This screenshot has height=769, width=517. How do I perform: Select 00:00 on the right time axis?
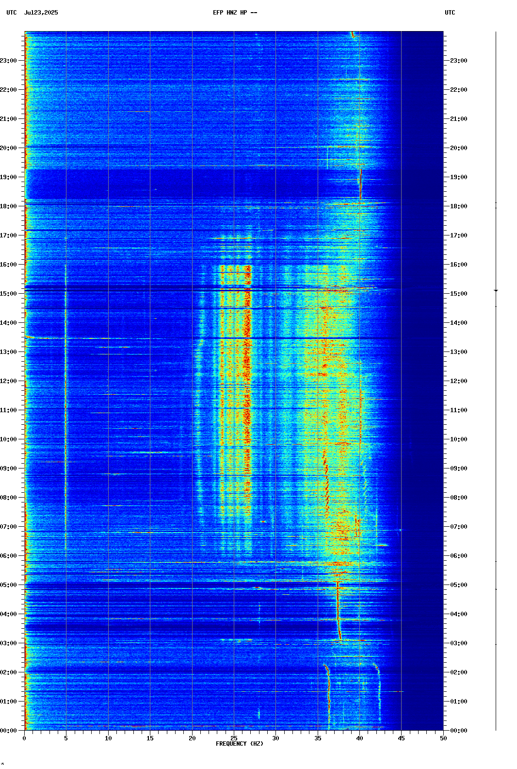[x=459, y=731]
